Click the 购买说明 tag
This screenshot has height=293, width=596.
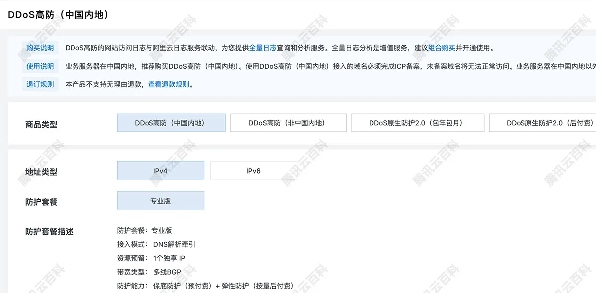pyautogui.click(x=40, y=48)
